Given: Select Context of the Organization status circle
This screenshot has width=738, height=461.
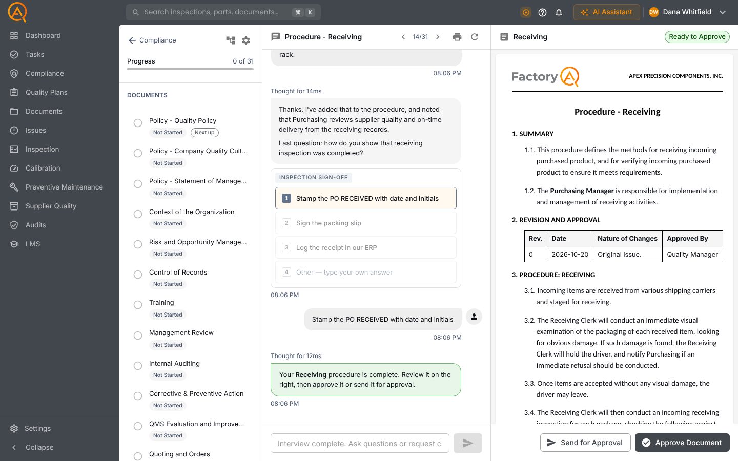Looking at the screenshot, I should point(138,214).
